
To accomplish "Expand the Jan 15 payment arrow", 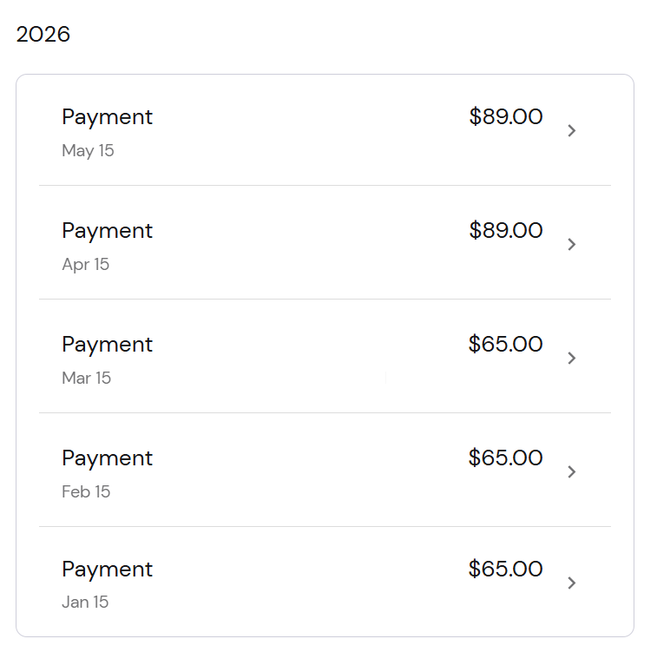I will coord(572,583).
